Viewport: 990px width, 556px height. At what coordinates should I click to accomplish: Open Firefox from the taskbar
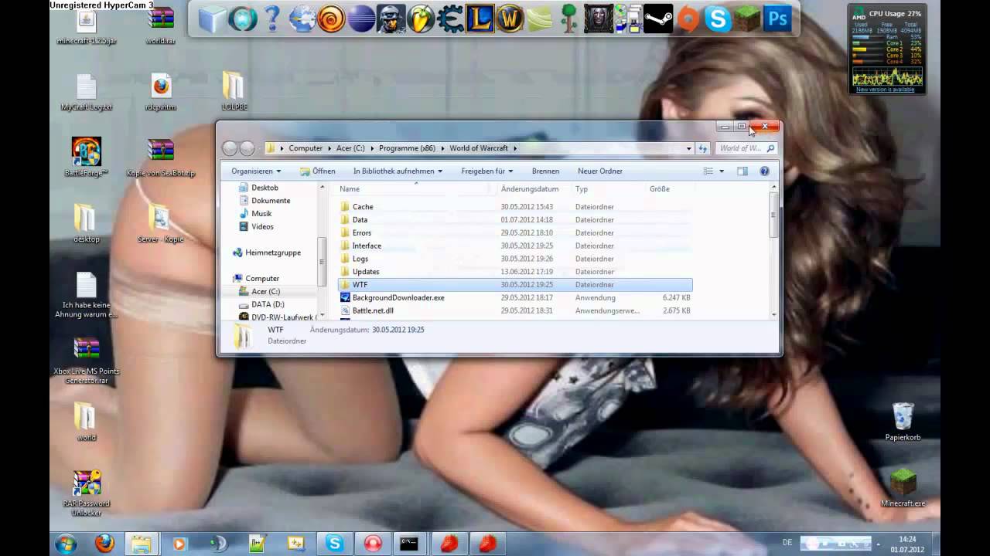[104, 544]
